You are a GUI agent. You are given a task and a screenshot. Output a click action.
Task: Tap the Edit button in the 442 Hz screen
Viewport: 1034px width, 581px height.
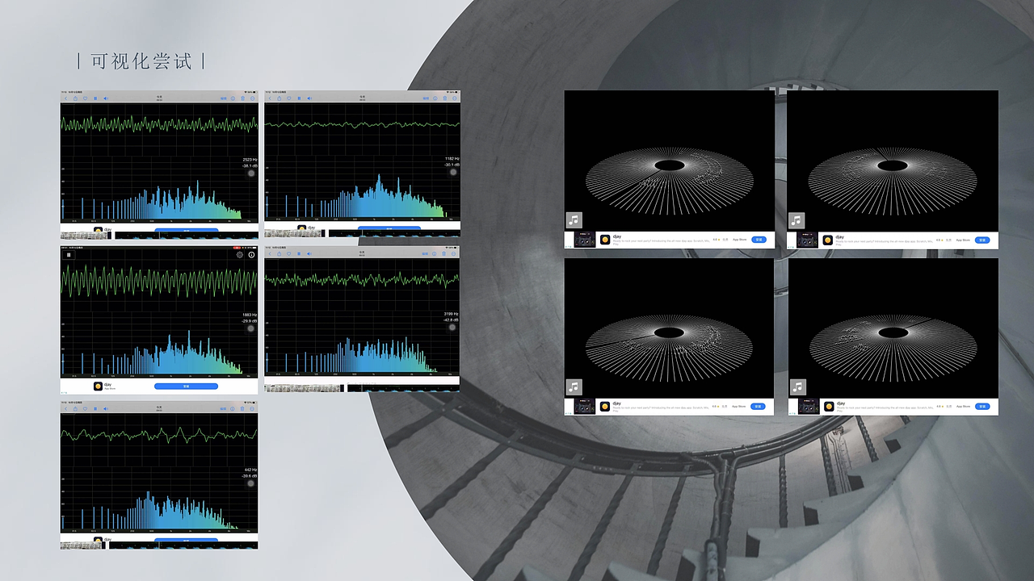[x=223, y=409]
